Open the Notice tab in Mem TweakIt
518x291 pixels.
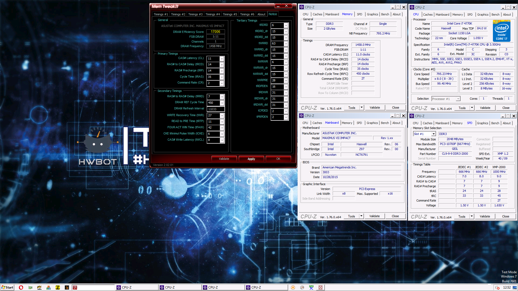click(273, 14)
